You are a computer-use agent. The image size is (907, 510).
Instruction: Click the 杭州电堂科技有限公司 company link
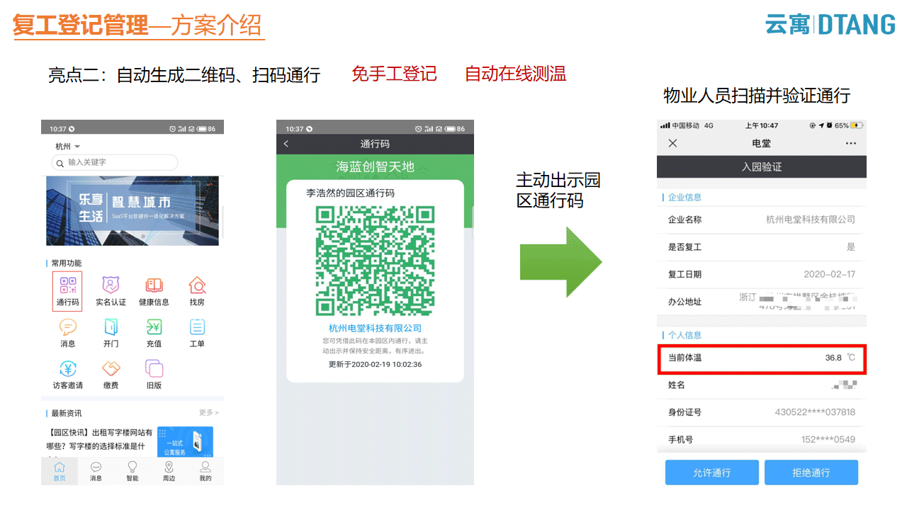pos(375,328)
